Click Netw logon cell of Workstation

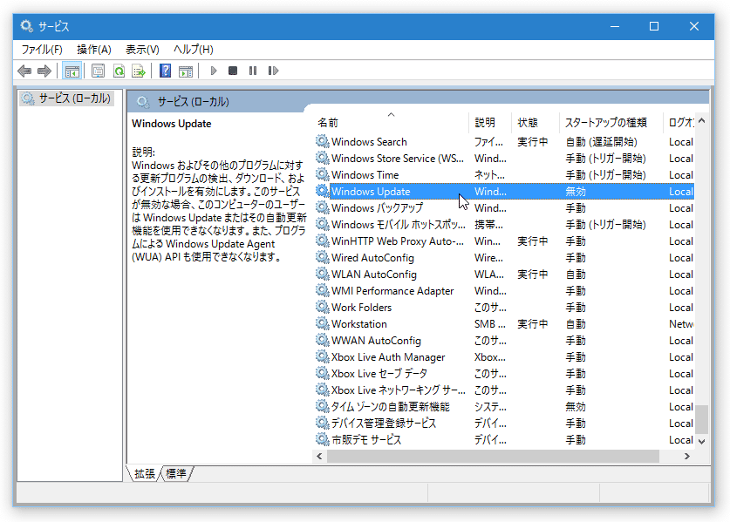(681, 324)
